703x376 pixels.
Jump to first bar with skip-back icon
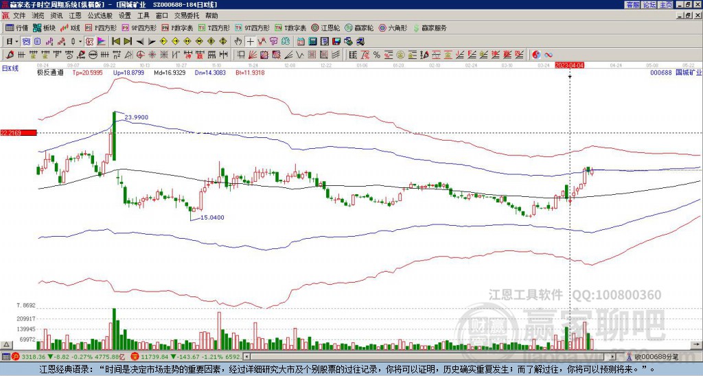pyautogui.click(x=115, y=42)
